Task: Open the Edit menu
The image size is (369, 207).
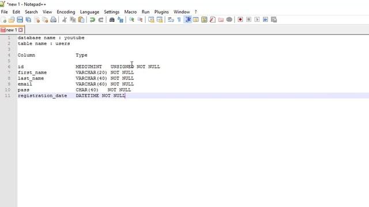Action: coord(16,11)
